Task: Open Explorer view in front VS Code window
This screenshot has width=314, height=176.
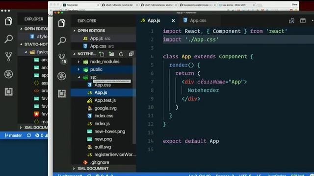Action: click(x=62, y=23)
